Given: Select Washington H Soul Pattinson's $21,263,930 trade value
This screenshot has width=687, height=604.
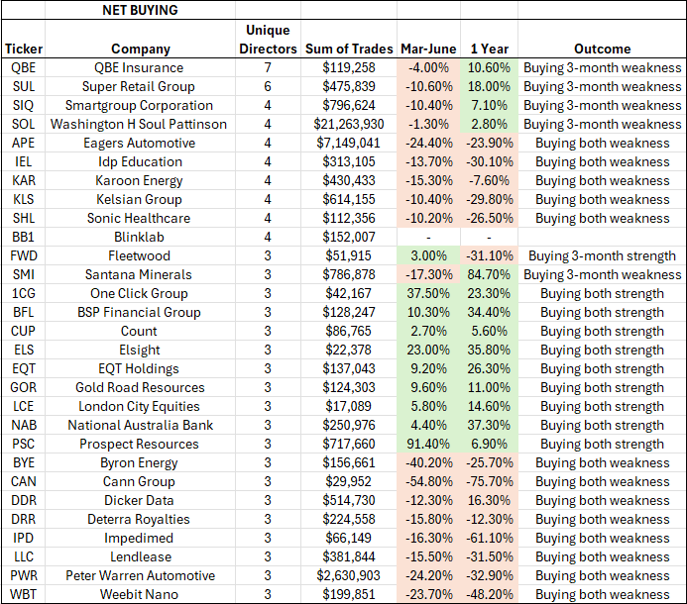Looking at the screenshot, I should [x=347, y=124].
